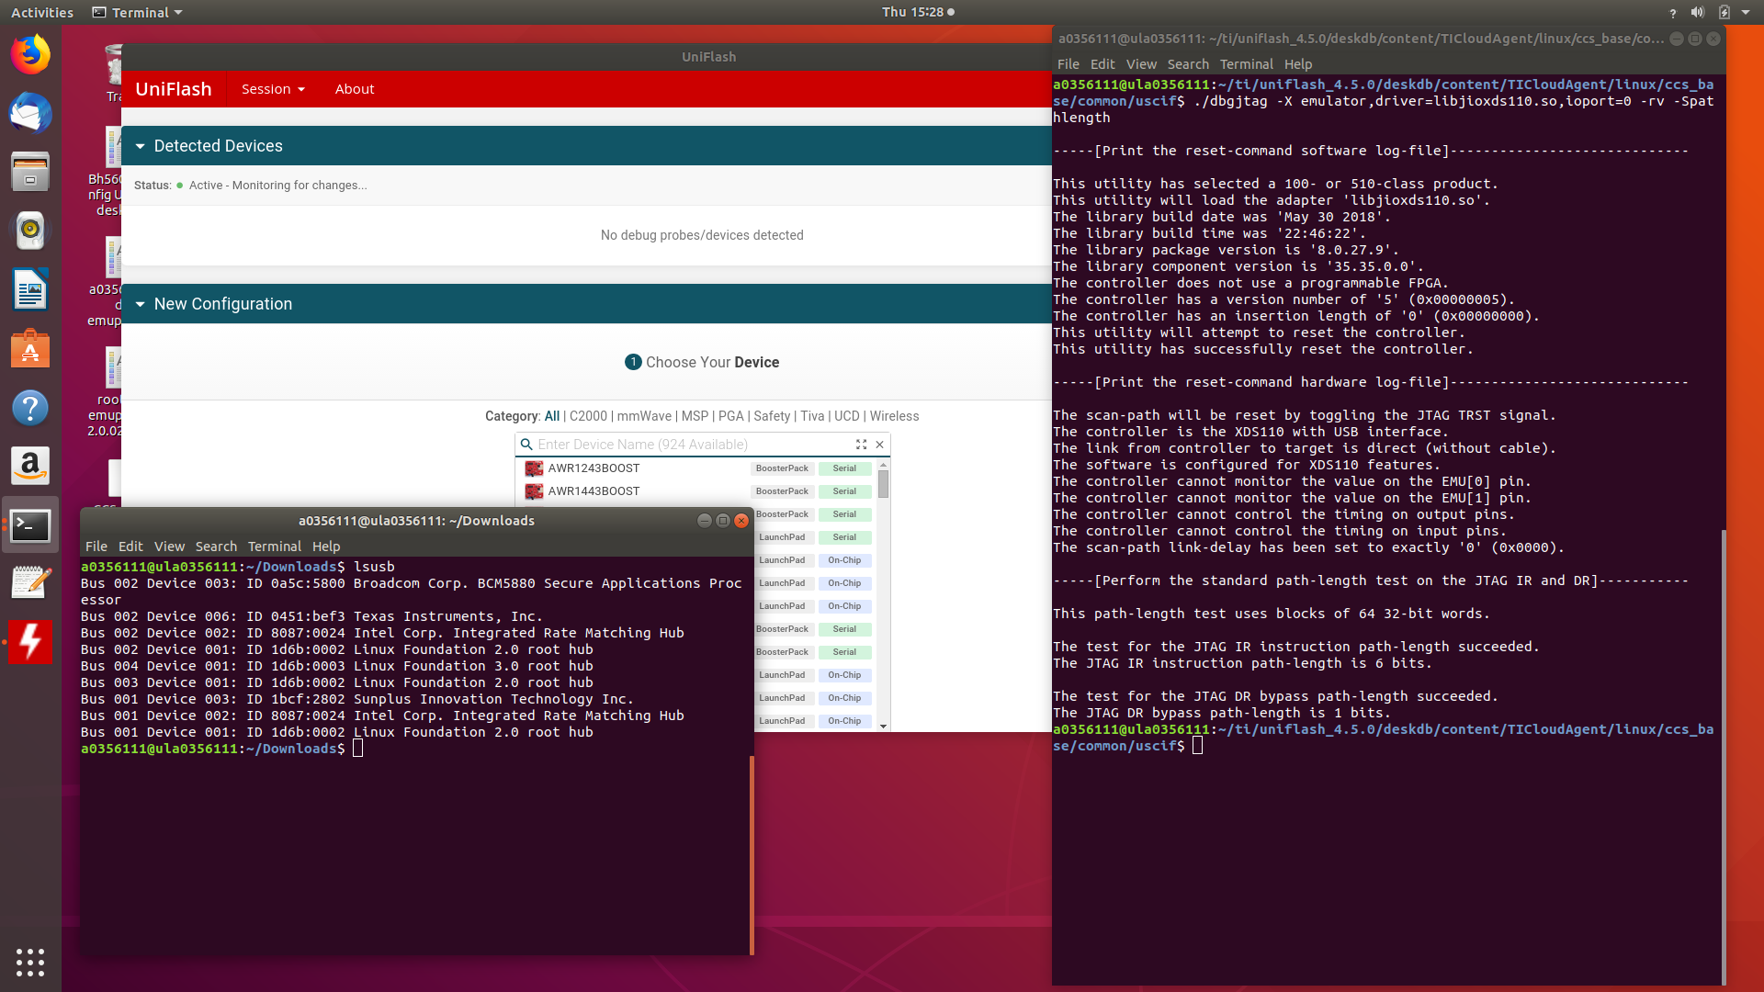Collapse the New Configuration section
This screenshot has width=1764, height=992.
pyautogui.click(x=141, y=304)
